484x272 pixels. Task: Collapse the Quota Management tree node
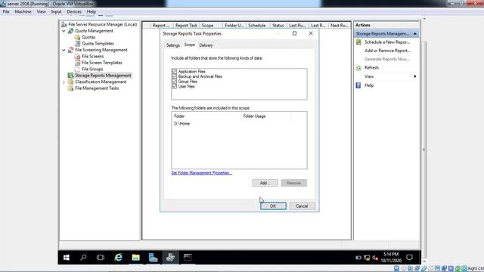tap(64, 31)
